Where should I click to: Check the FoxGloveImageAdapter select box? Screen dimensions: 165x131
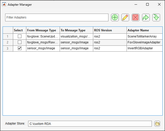(20, 42)
